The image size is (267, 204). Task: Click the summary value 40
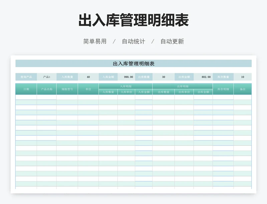88,77
